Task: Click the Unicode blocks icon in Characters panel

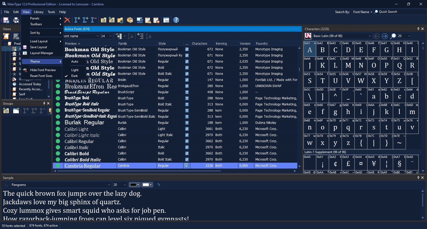Action: [x=308, y=36]
